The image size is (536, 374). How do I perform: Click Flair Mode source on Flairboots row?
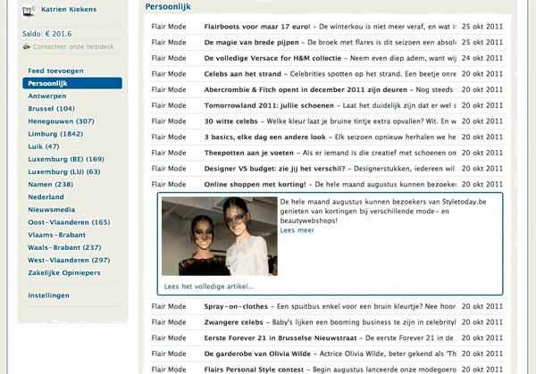[169, 27]
